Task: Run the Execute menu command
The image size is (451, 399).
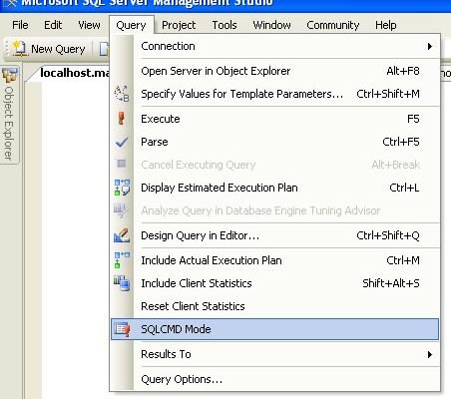Action: pos(274,119)
